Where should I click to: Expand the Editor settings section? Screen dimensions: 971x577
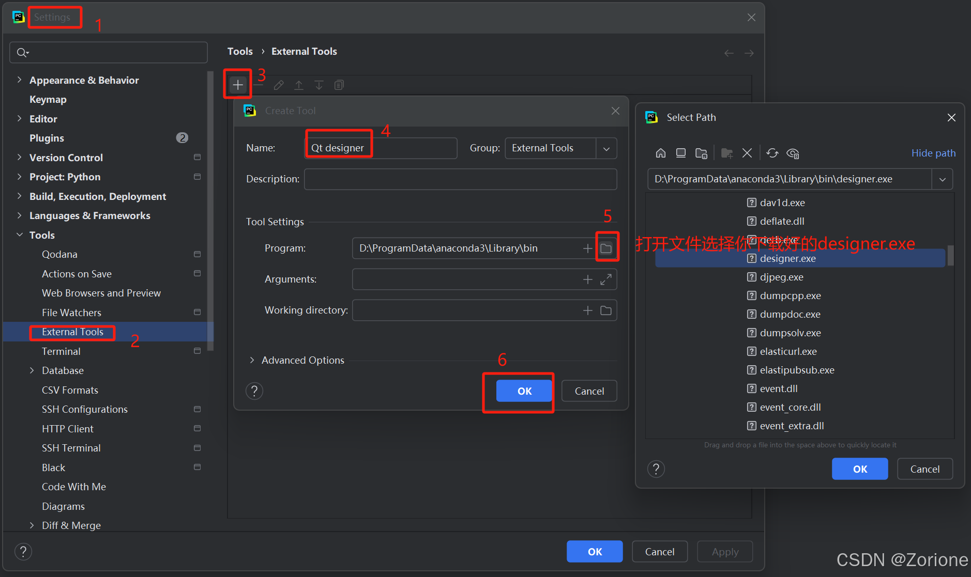pos(19,118)
